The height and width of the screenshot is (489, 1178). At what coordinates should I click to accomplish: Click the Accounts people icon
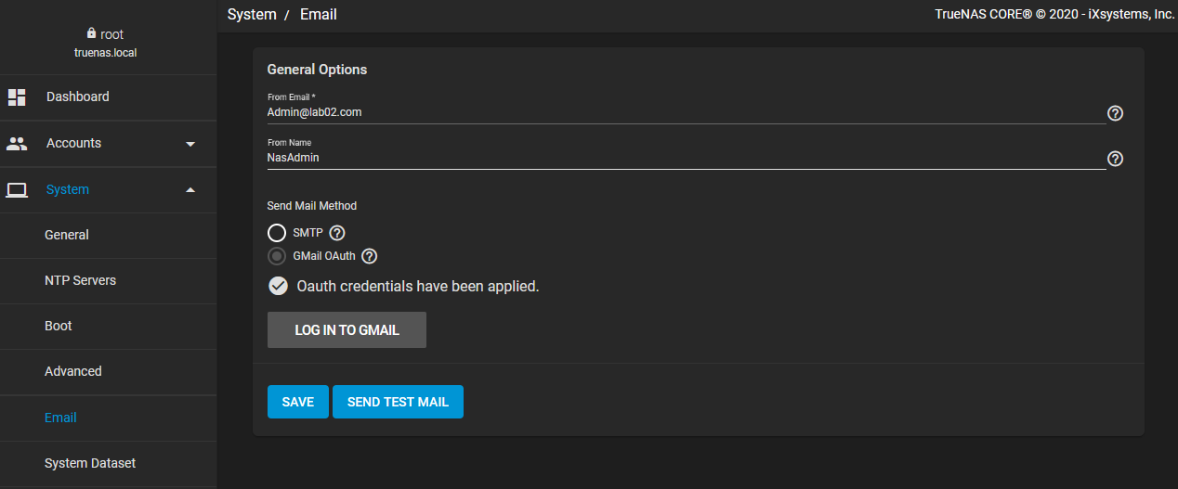(x=17, y=144)
